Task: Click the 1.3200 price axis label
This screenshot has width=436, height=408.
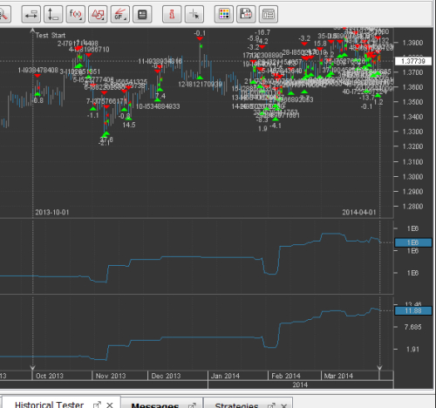Action: pos(412,146)
